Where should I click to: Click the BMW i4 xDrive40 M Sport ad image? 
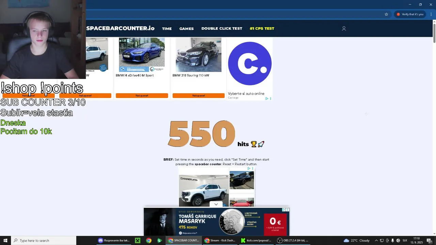[x=142, y=55]
